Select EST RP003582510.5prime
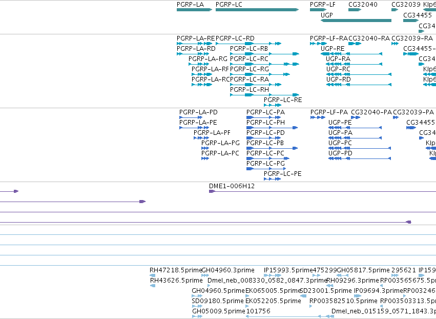Image resolution: width=436 pixels, height=319 pixels. tap(310, 306)
